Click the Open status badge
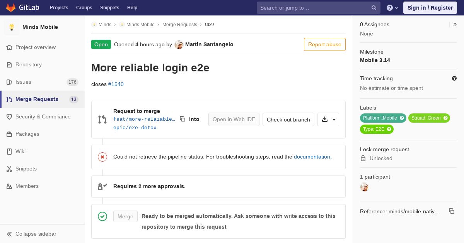Image resolution: width=464 pixels, height=243 pixels. point(101,44)
